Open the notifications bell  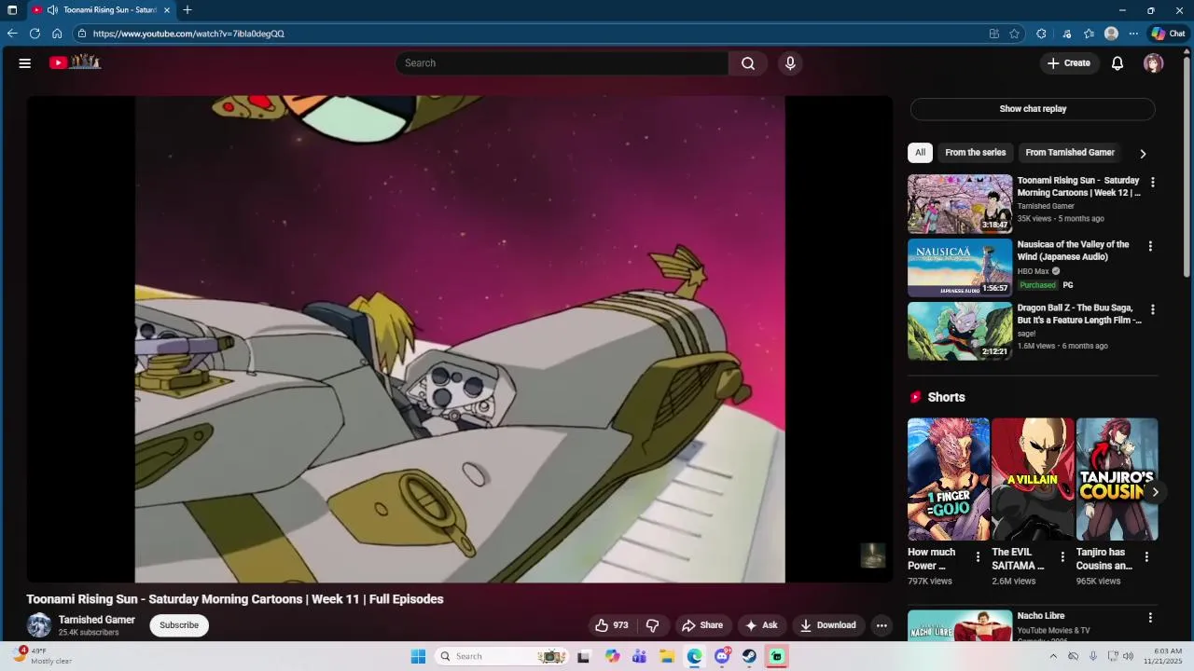click(1118, 63)
